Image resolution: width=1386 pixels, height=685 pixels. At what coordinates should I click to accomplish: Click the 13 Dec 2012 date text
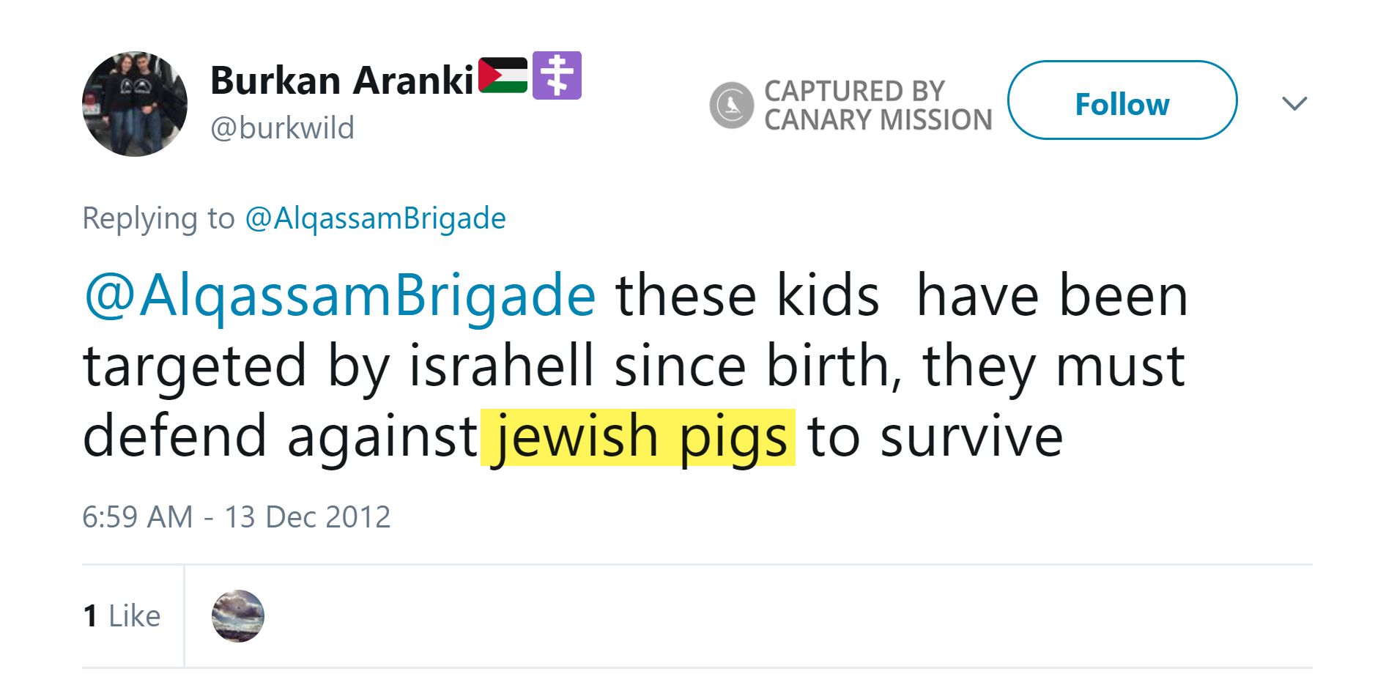307,517
